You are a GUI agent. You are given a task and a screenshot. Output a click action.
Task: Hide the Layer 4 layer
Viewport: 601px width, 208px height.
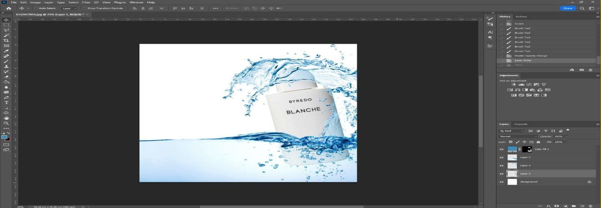(x=501, y=166)
